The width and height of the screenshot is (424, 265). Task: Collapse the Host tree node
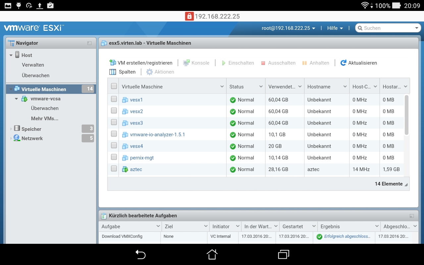11,55
